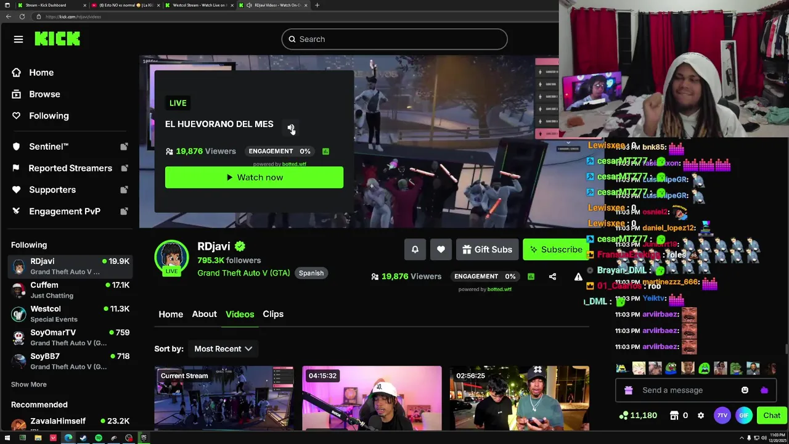789x444 pixels.
Task: Open chat settings gear icon
Action: click(701, 416)
